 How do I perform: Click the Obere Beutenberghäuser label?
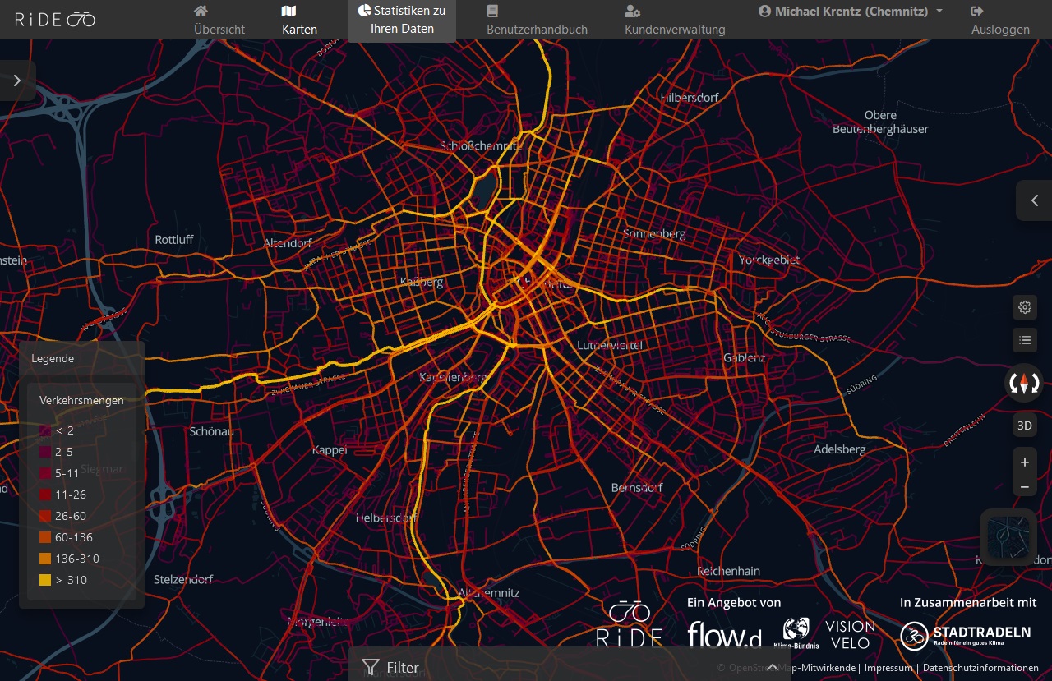coord(880,122)
